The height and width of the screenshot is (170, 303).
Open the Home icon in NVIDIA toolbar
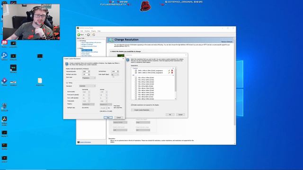pos(94,34)
